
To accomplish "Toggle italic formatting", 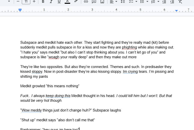I will (x=51, y=1).
